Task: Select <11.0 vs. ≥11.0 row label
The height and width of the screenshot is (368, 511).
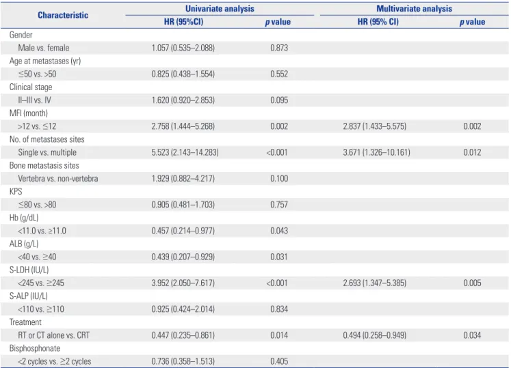Action: pyautogui.click(x=42, y=231)
